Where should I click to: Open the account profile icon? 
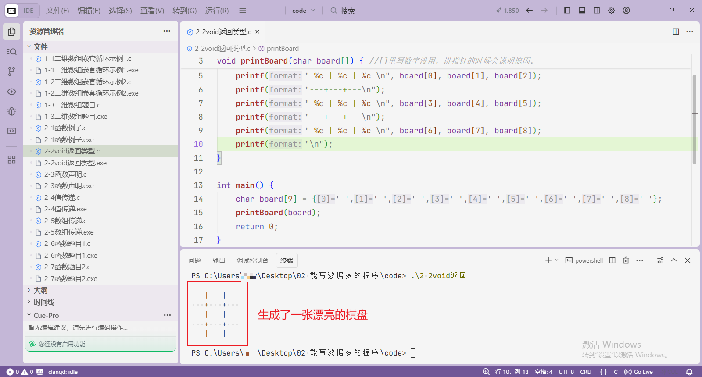pyautogui.click(x=627, y=11)
